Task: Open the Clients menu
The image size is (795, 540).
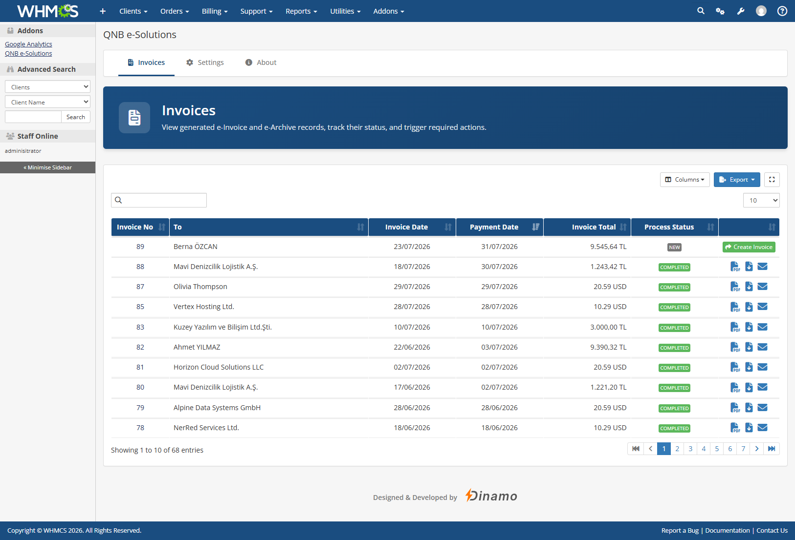Action: 133,11
